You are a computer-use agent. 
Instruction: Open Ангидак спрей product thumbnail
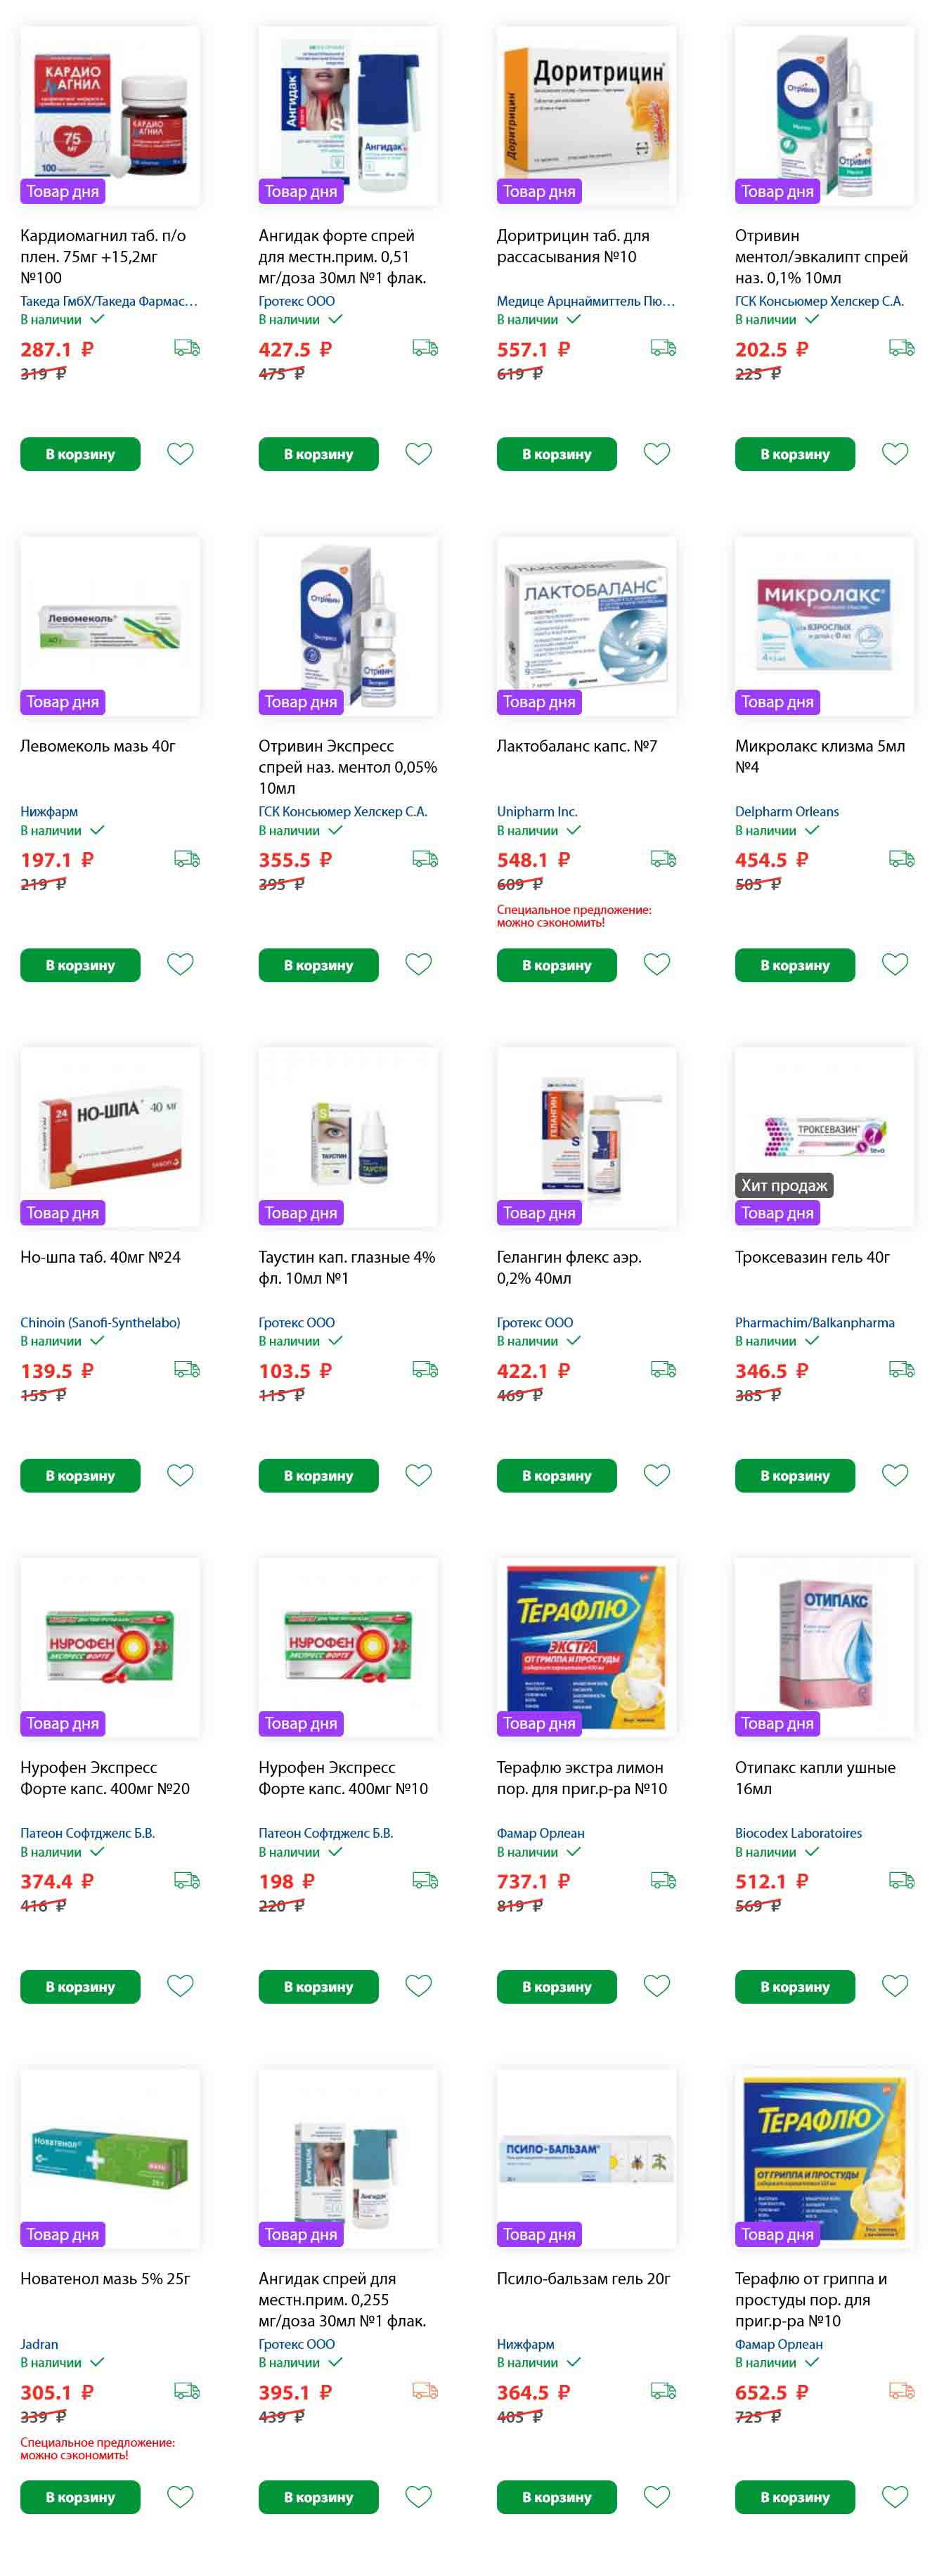click(x=348, y=2159)
